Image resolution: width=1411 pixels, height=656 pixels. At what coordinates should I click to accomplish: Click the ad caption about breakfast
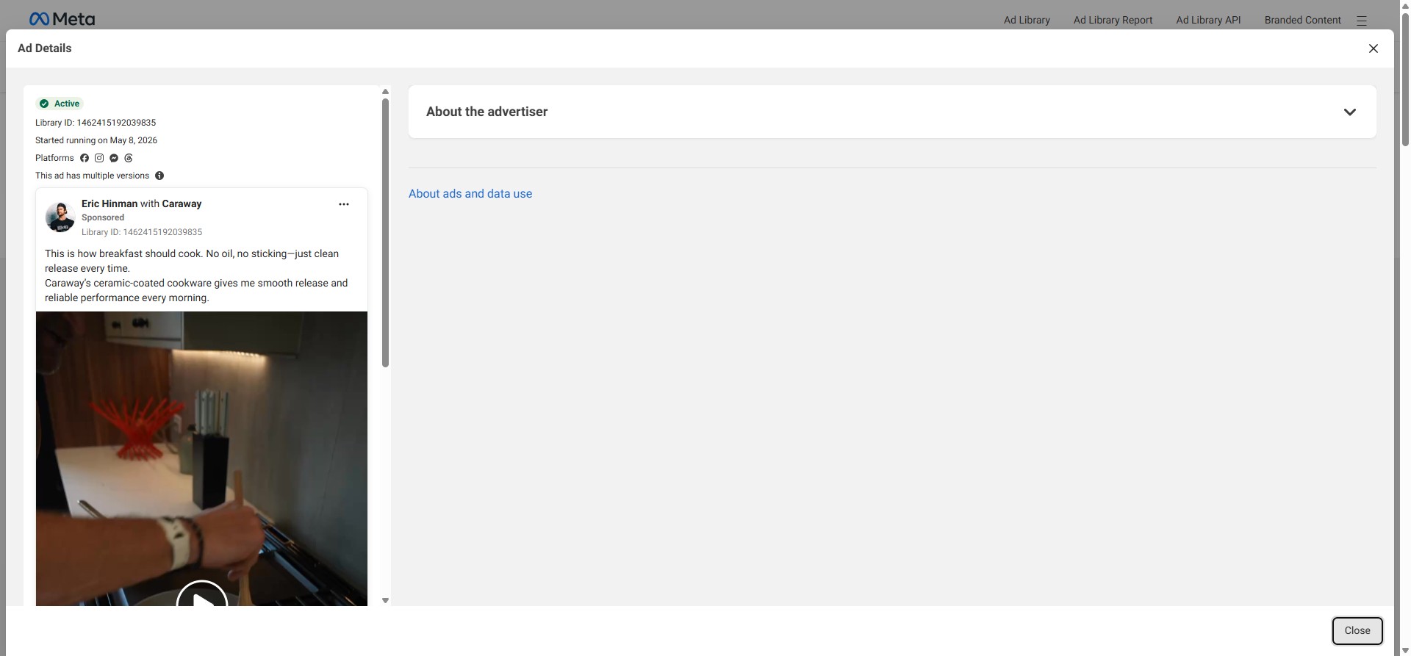[x=197, y=275]
